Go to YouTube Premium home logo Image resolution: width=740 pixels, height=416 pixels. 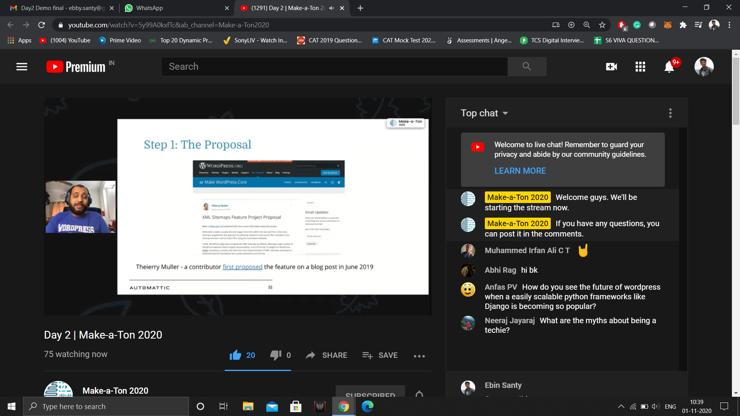(x=76, y=67)
